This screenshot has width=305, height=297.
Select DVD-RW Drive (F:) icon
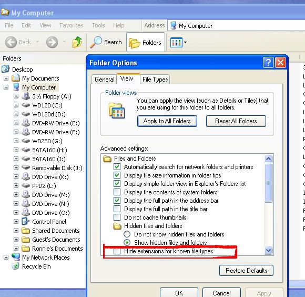point(25,132)
